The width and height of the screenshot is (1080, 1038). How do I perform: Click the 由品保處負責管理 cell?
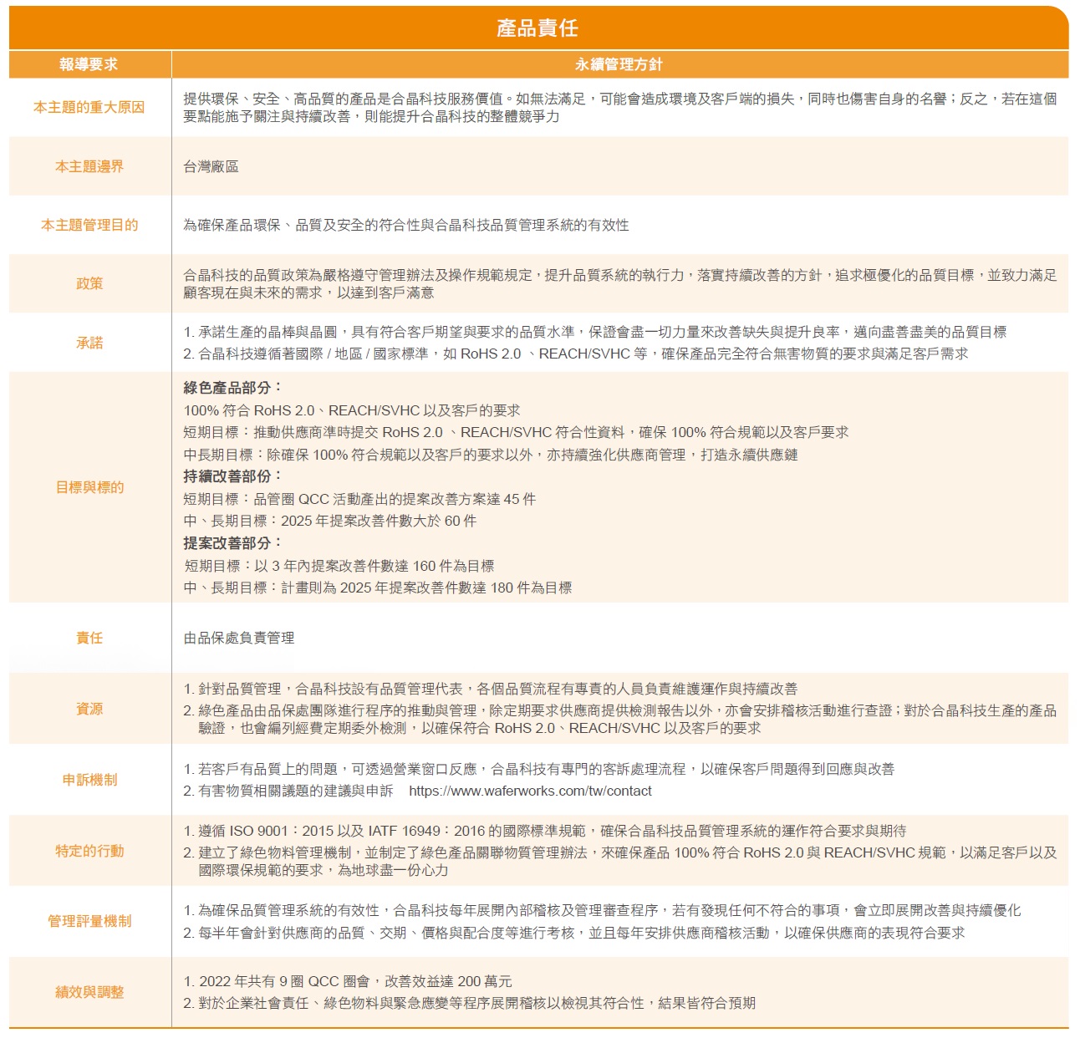[239, 638]
